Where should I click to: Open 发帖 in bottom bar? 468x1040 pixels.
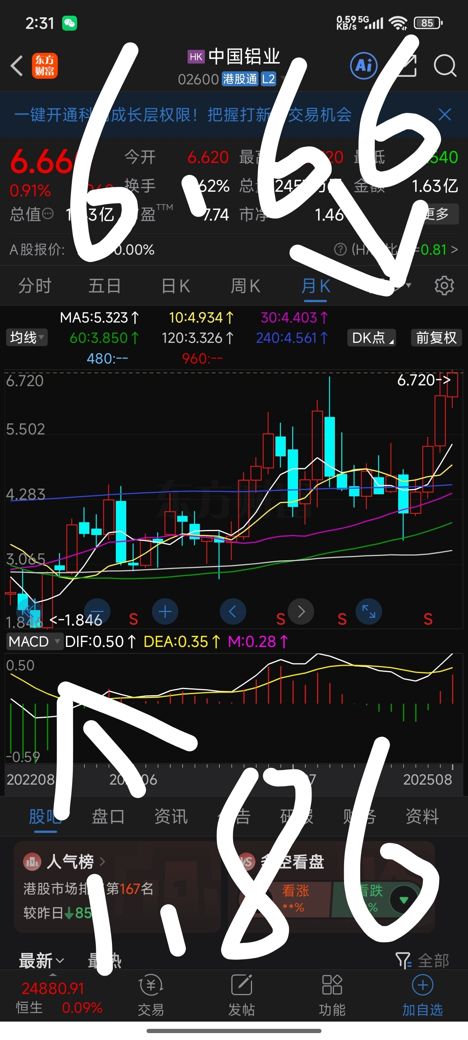tap(241, 996)
